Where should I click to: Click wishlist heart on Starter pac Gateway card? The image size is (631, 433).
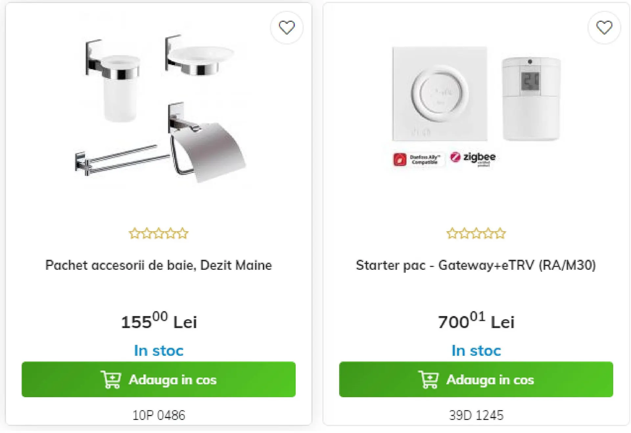point(604,28)
